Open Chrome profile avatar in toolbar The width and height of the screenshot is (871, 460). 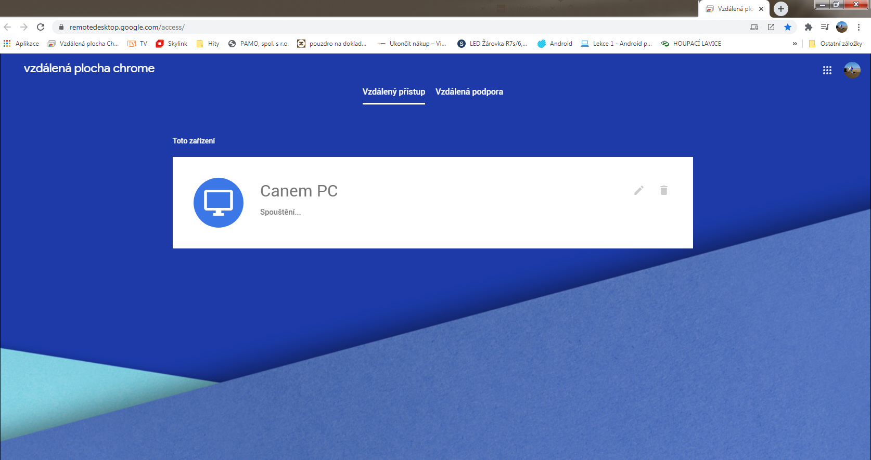pos(842,27)
